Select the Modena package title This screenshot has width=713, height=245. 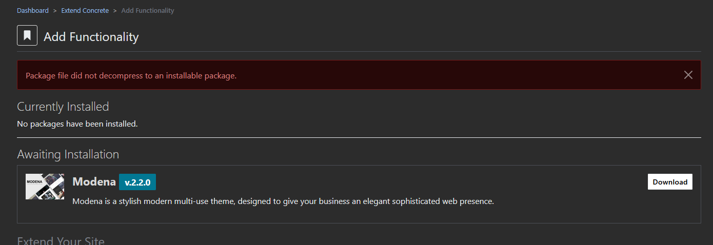point(93,181)
